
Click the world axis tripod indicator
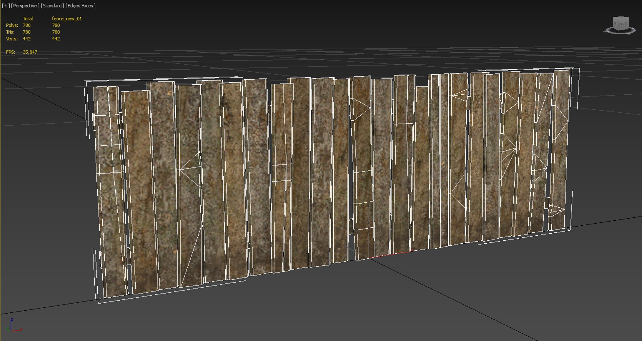pyautogui.click(x=14, y=325)
